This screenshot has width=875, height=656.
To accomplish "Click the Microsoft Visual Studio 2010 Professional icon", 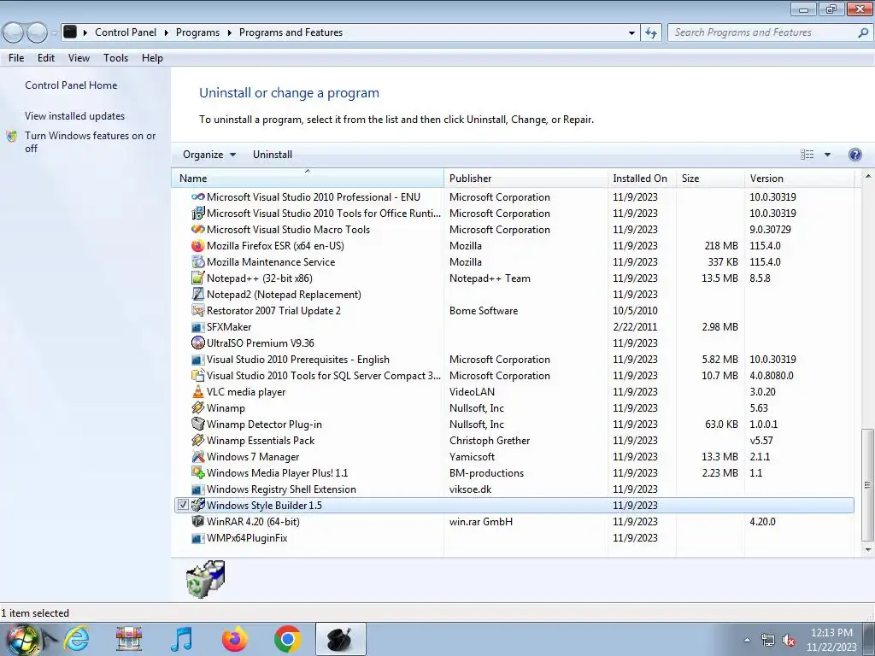I will pos(197,197).
